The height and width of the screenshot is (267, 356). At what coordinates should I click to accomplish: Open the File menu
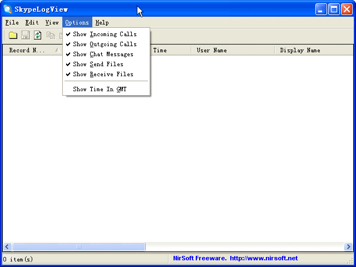(12, 22)
